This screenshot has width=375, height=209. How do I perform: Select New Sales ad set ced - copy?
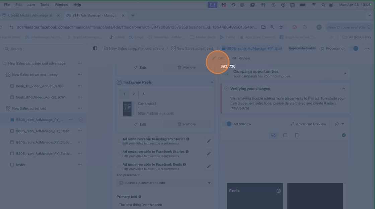click(35, 75)
